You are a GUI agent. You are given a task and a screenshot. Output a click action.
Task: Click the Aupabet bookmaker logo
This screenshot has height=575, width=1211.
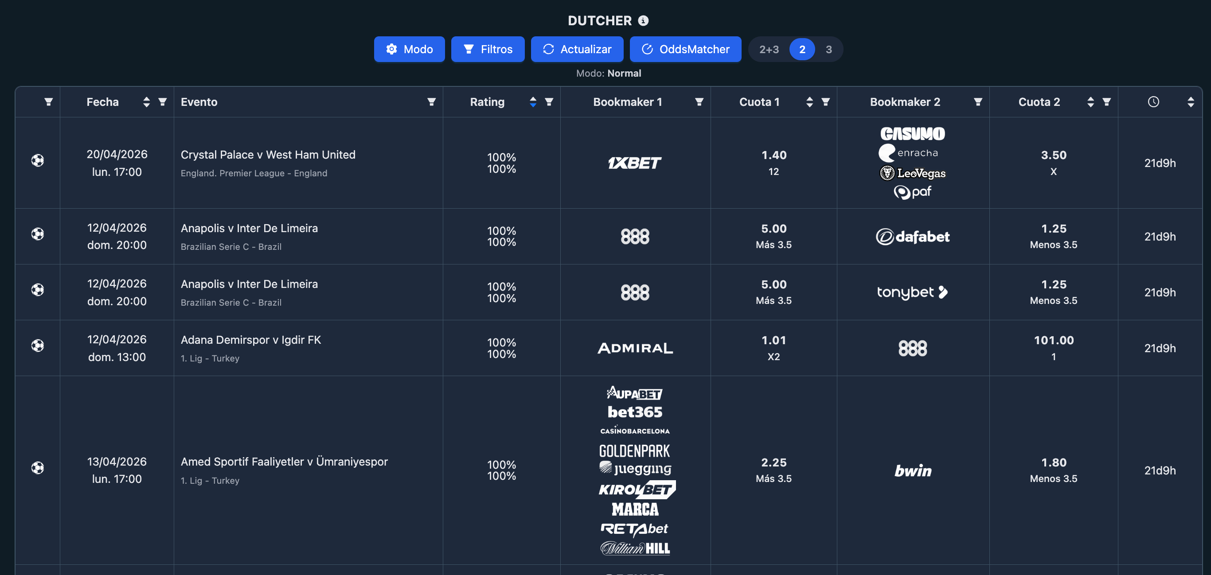tap(635, 393)
